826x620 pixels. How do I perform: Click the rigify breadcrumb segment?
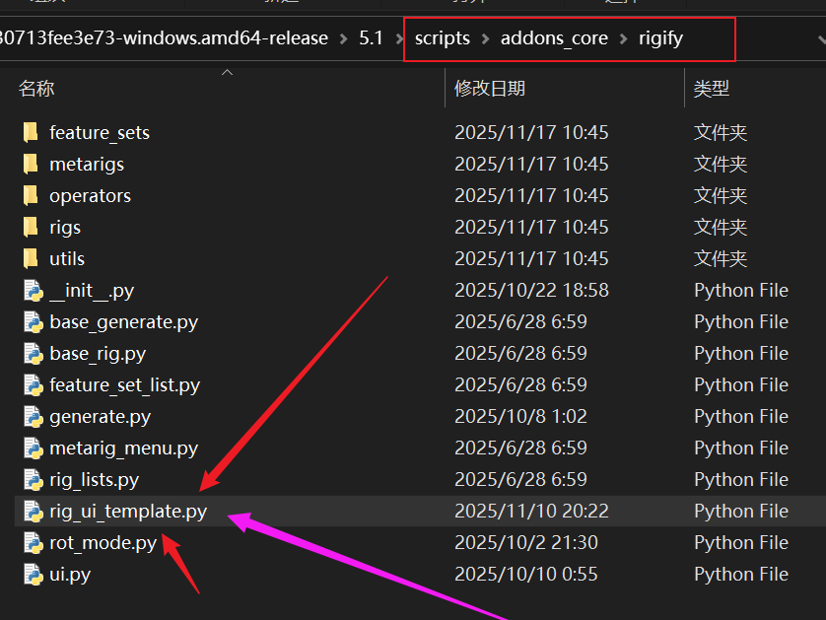pos(660,38)
